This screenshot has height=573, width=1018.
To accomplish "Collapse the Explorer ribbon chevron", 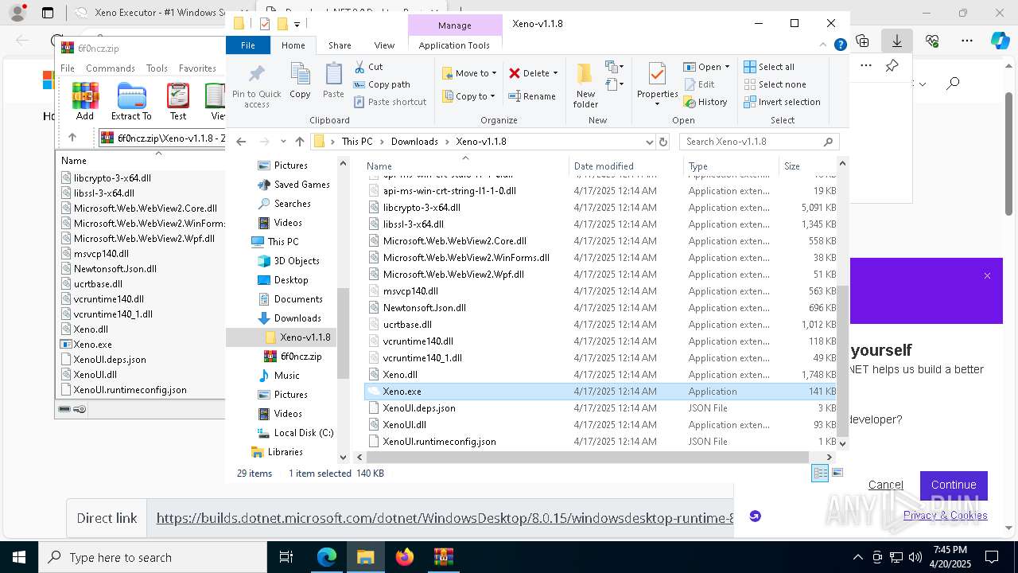I will pyautogui.click(x=824, y=45).
